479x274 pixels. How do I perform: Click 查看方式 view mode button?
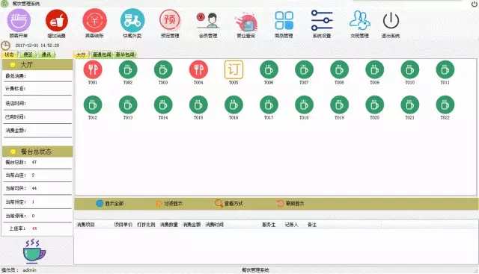[x=229, y=204]
